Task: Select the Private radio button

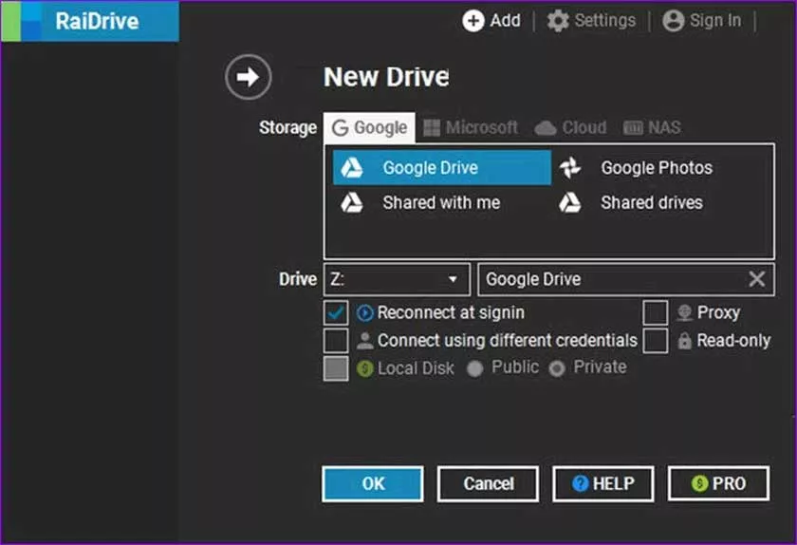Action: [556, 369]
